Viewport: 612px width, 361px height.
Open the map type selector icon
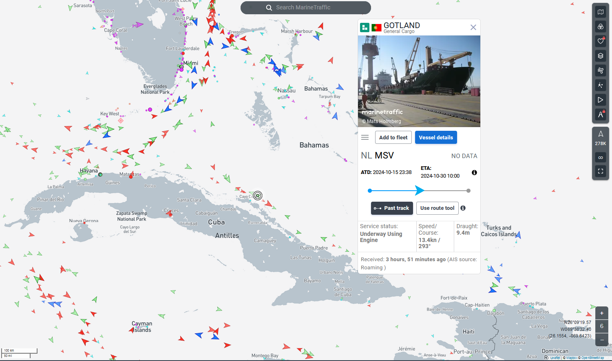coord(601,12)
